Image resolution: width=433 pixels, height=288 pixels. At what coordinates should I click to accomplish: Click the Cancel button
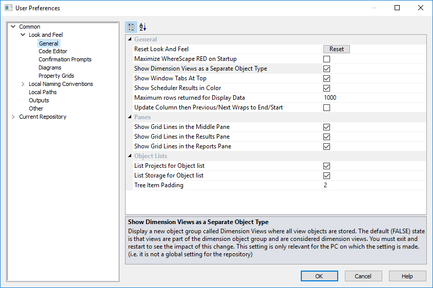363,276
